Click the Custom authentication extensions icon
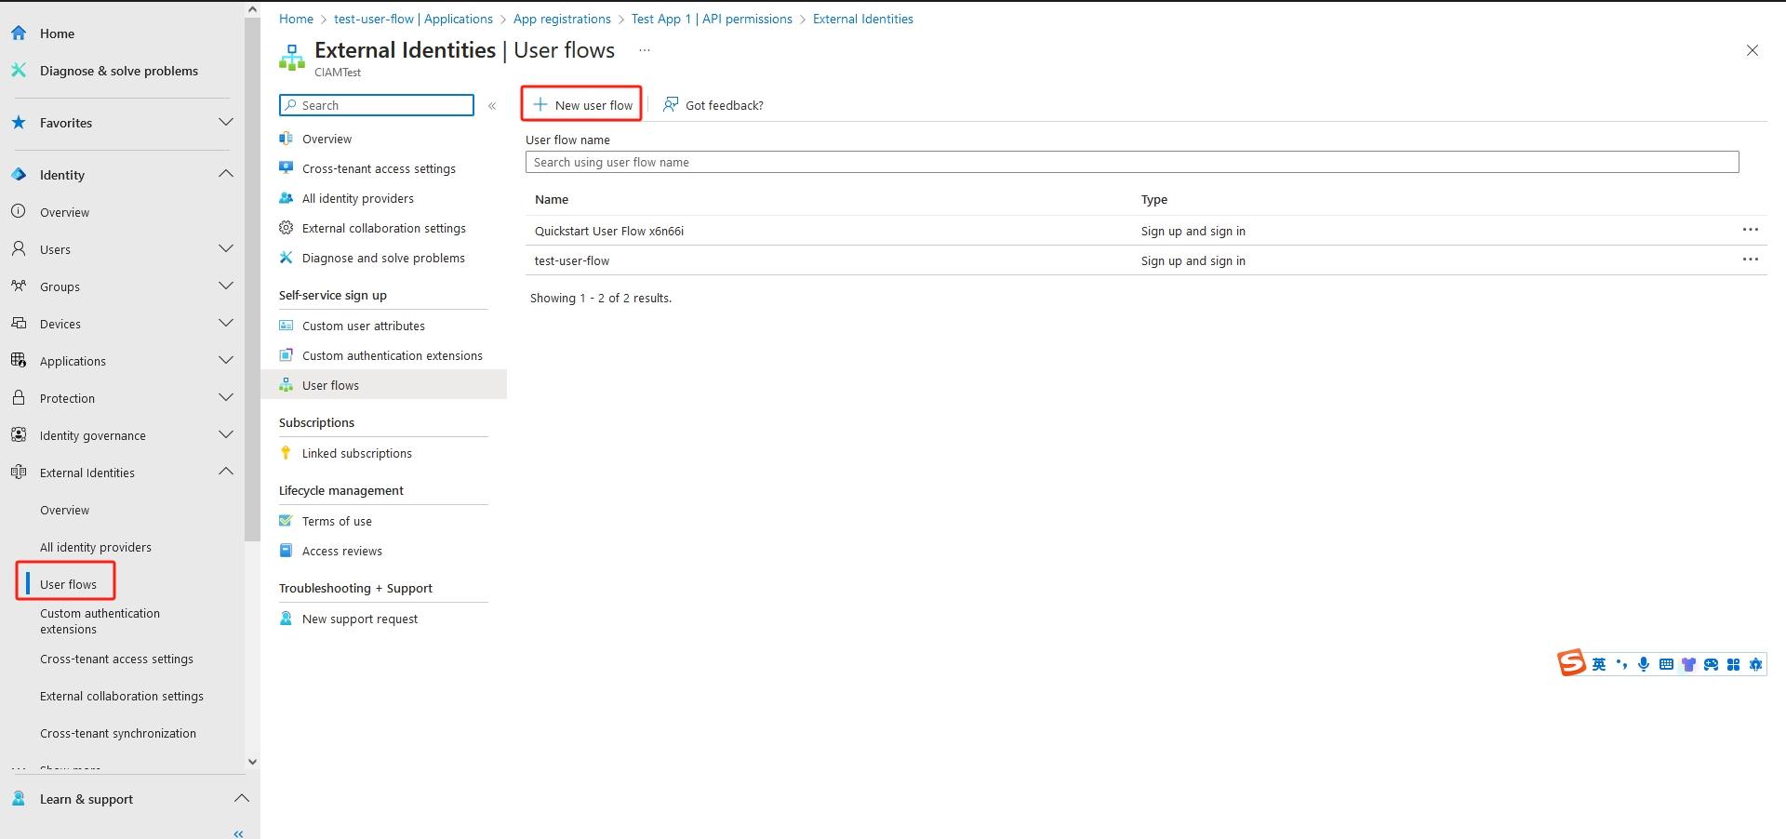The image size is (1786, 839). (287, 355)
